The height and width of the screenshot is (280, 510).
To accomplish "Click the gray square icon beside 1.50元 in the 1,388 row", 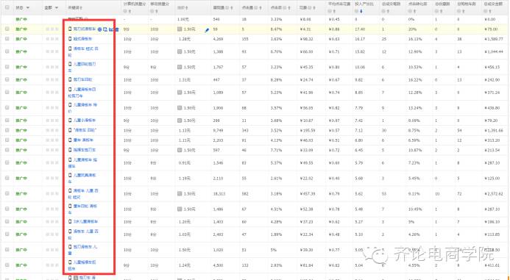I will click(x=180, y=51).
